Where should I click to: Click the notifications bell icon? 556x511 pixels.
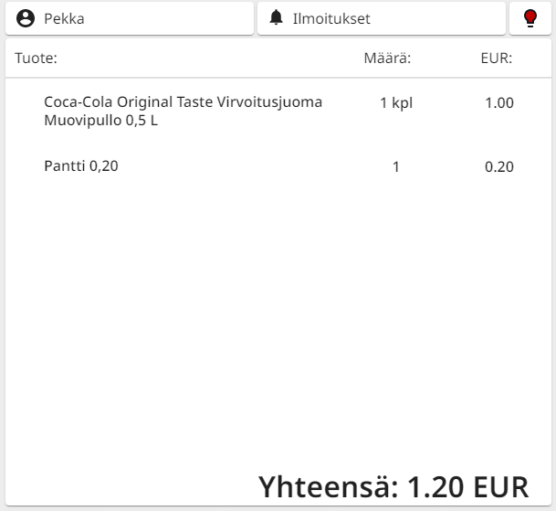(277, 18)
